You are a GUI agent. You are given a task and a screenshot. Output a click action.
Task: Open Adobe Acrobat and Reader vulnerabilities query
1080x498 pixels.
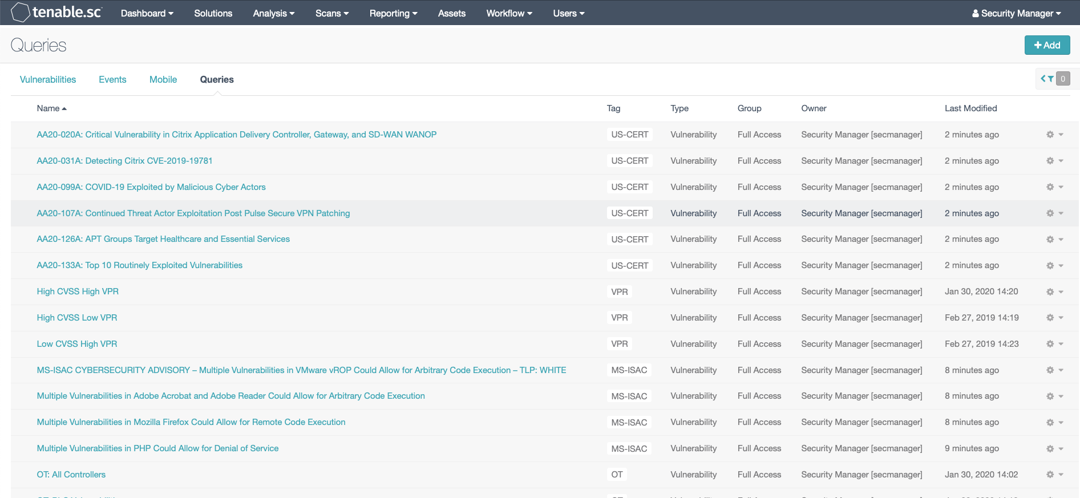tap(231, 396)
